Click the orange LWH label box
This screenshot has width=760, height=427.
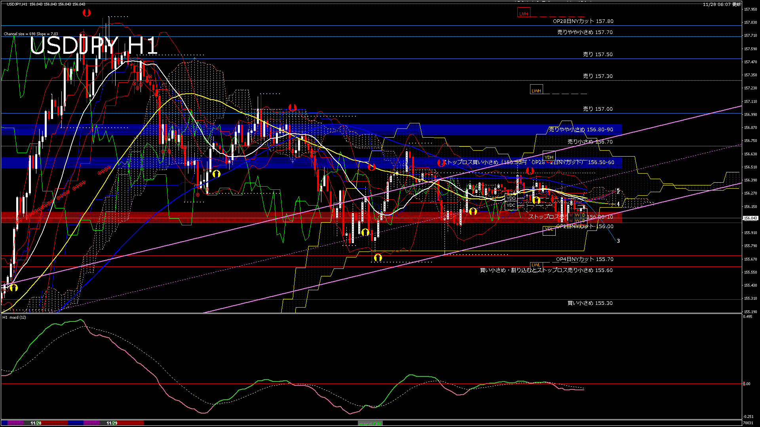536,90
